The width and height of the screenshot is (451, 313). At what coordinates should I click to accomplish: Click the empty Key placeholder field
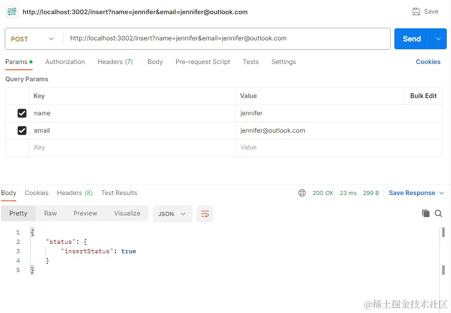pyautogui.click(x=132, y=147)
